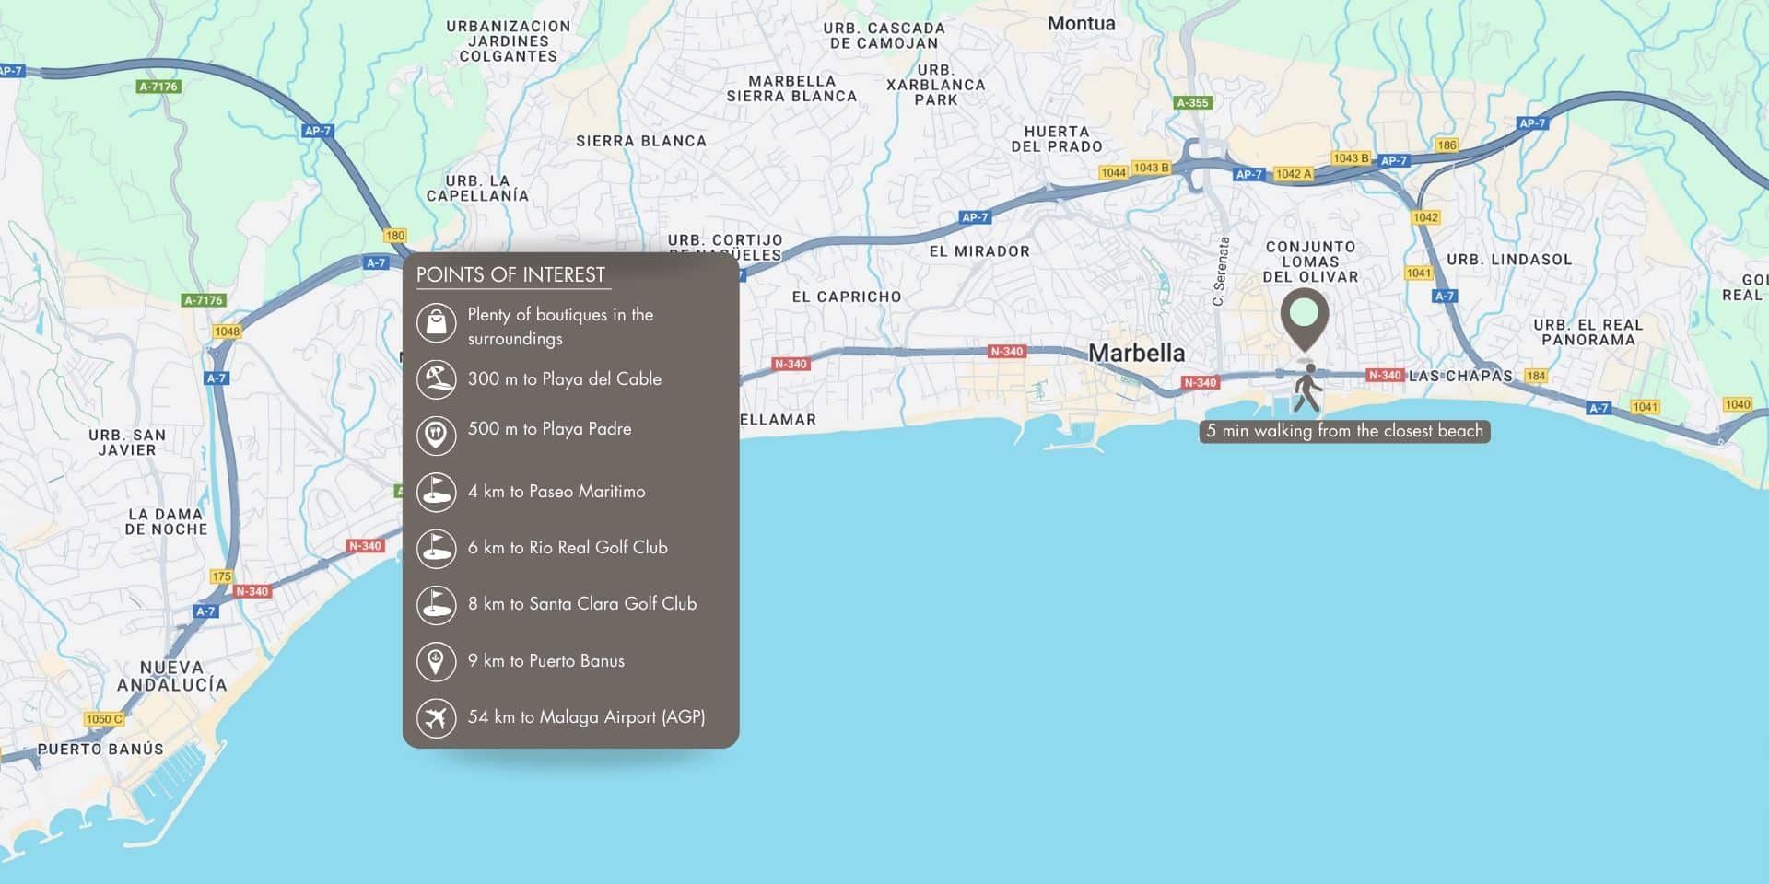Viewport: 1769px width, 884px height.
Task: Click the Conjunto Lomas del Olivar label
Action: [1311, 261]
